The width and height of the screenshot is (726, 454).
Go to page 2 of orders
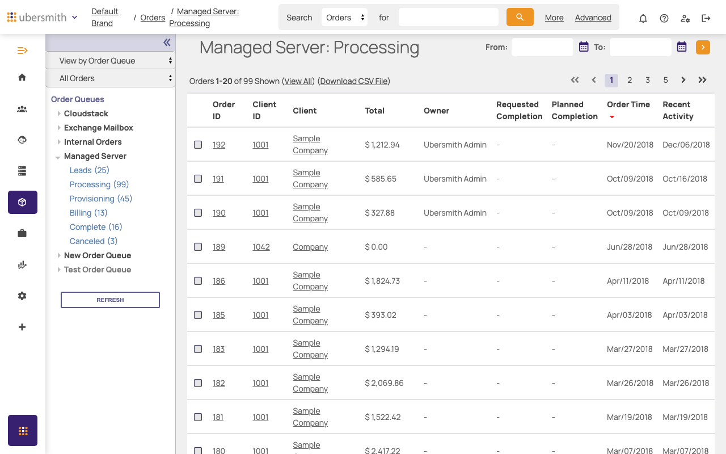(630, 80)
